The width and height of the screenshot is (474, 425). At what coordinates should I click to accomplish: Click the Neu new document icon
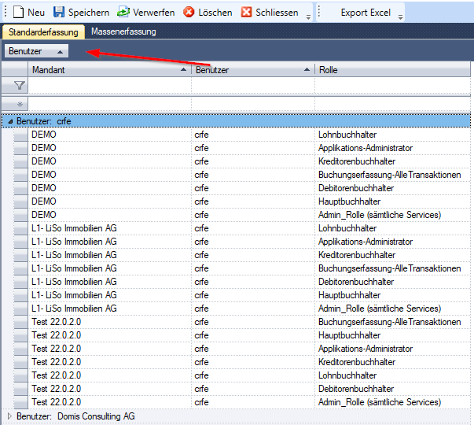tap(18, 13)
